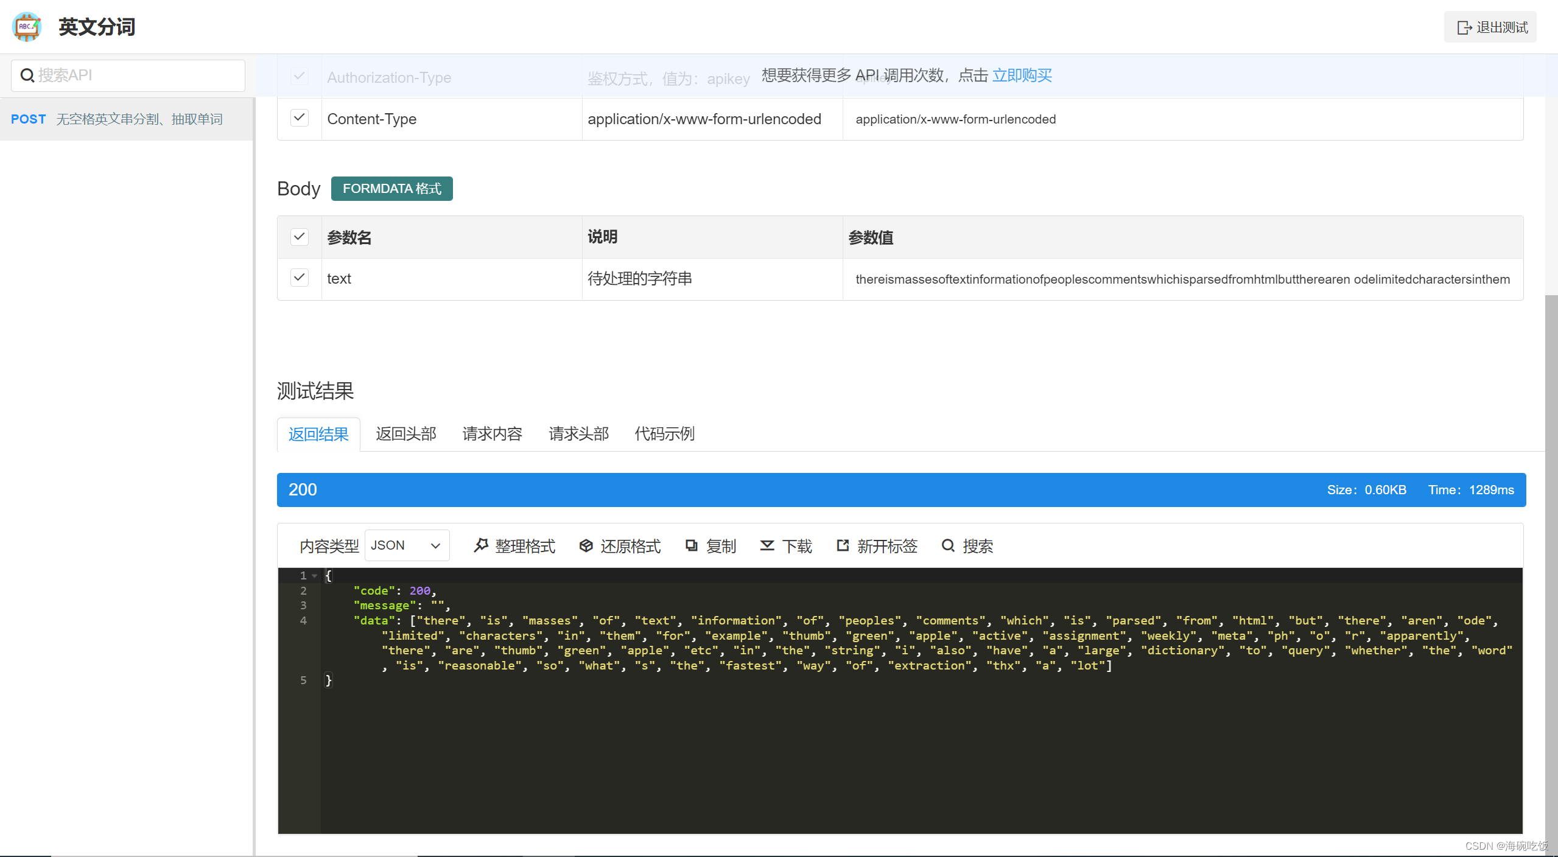Screen dimensions: 1558x857
Task: Click the 英文分词 app logo
Action: [x=27, y=26]
